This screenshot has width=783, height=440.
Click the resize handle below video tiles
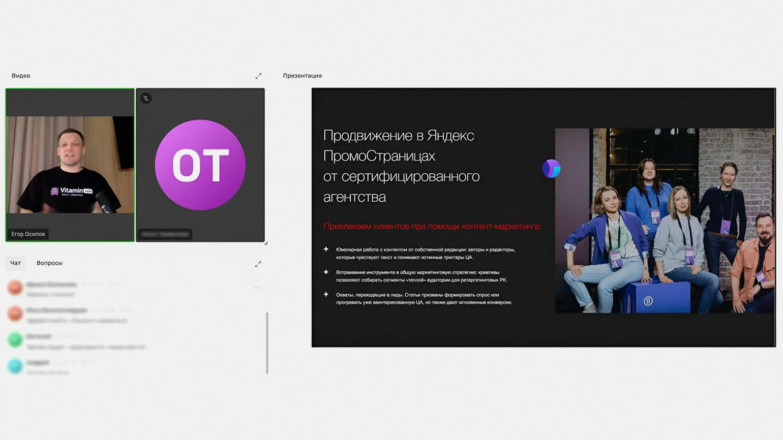tap(265, 243)
